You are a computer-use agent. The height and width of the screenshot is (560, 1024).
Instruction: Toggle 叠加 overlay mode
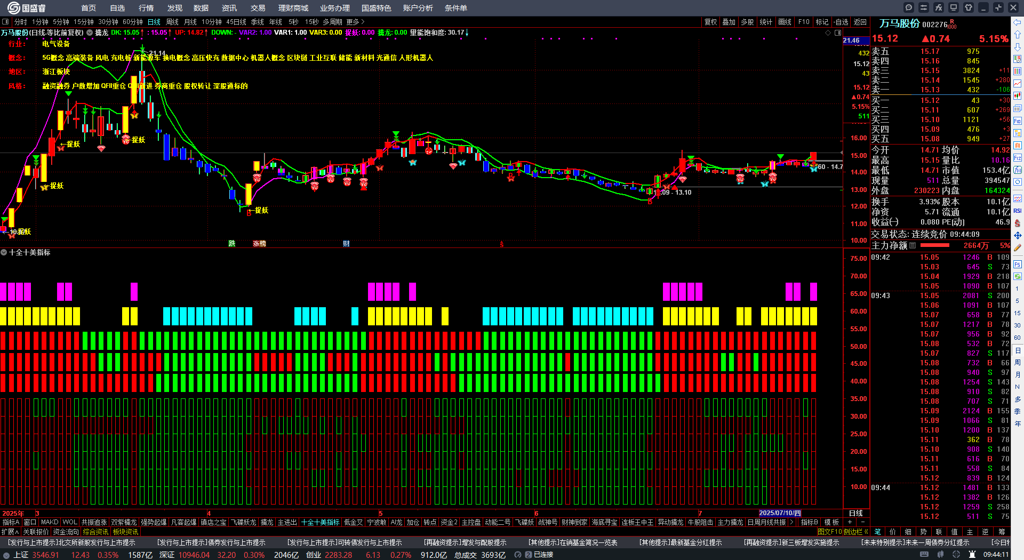(729, 22)
